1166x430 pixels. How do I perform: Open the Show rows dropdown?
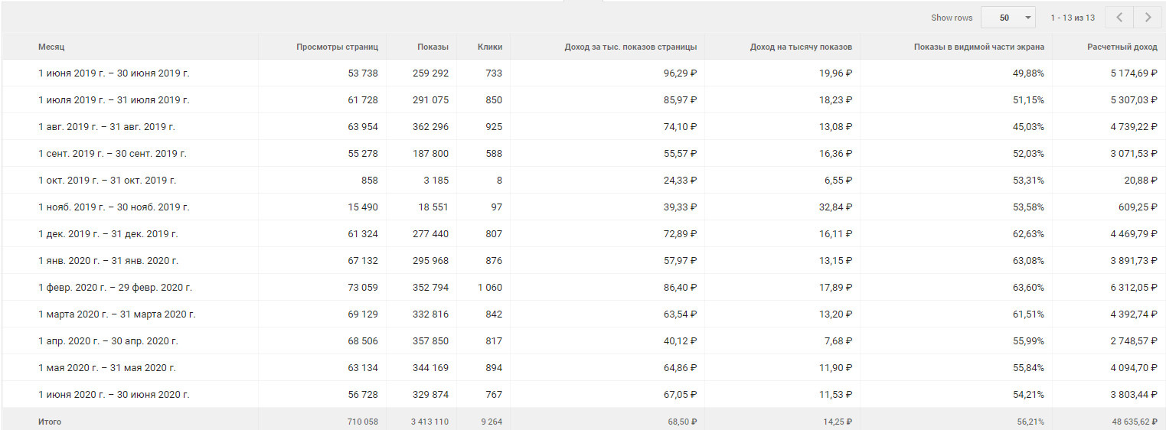(1008, 18)
